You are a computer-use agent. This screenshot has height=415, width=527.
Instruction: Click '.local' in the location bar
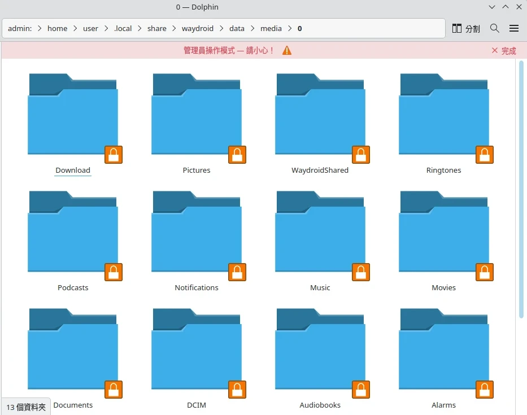[123, 28]
